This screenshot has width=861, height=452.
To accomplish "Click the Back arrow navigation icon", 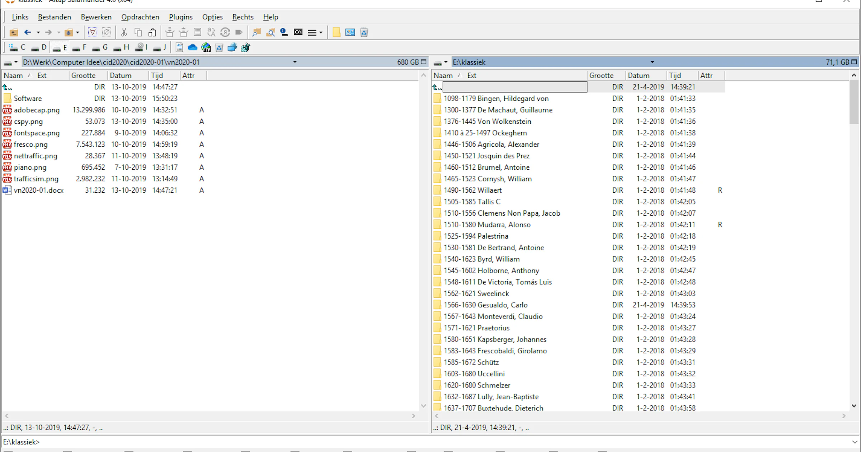I will (x=27, y=33).
